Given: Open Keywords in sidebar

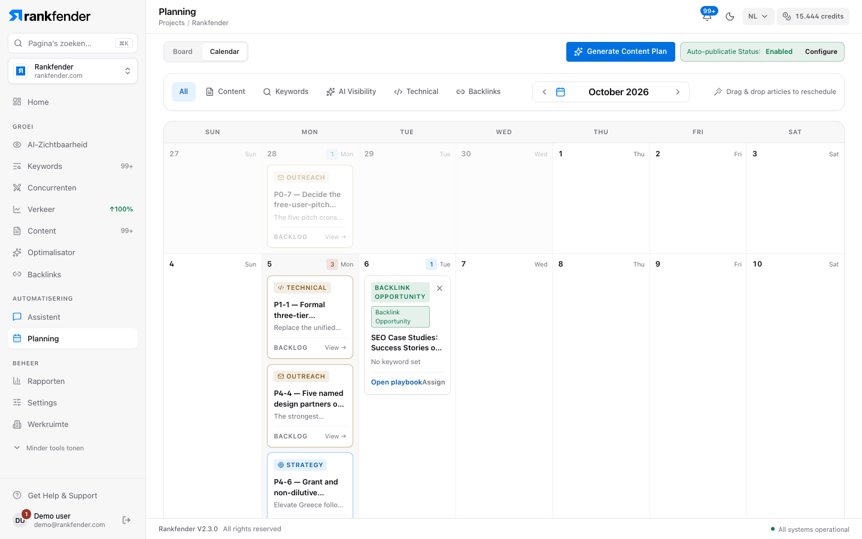Looking at the screenshot, I should coord(72,166).
